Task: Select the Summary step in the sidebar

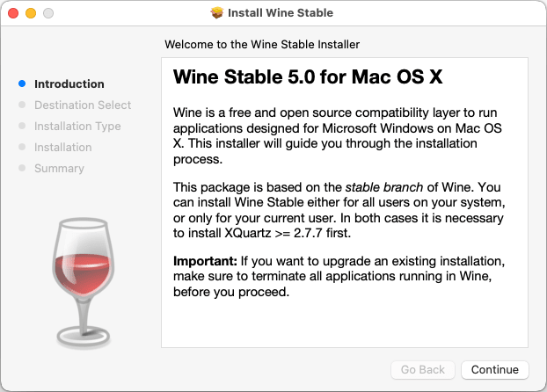Action: [x=59, y=169]
